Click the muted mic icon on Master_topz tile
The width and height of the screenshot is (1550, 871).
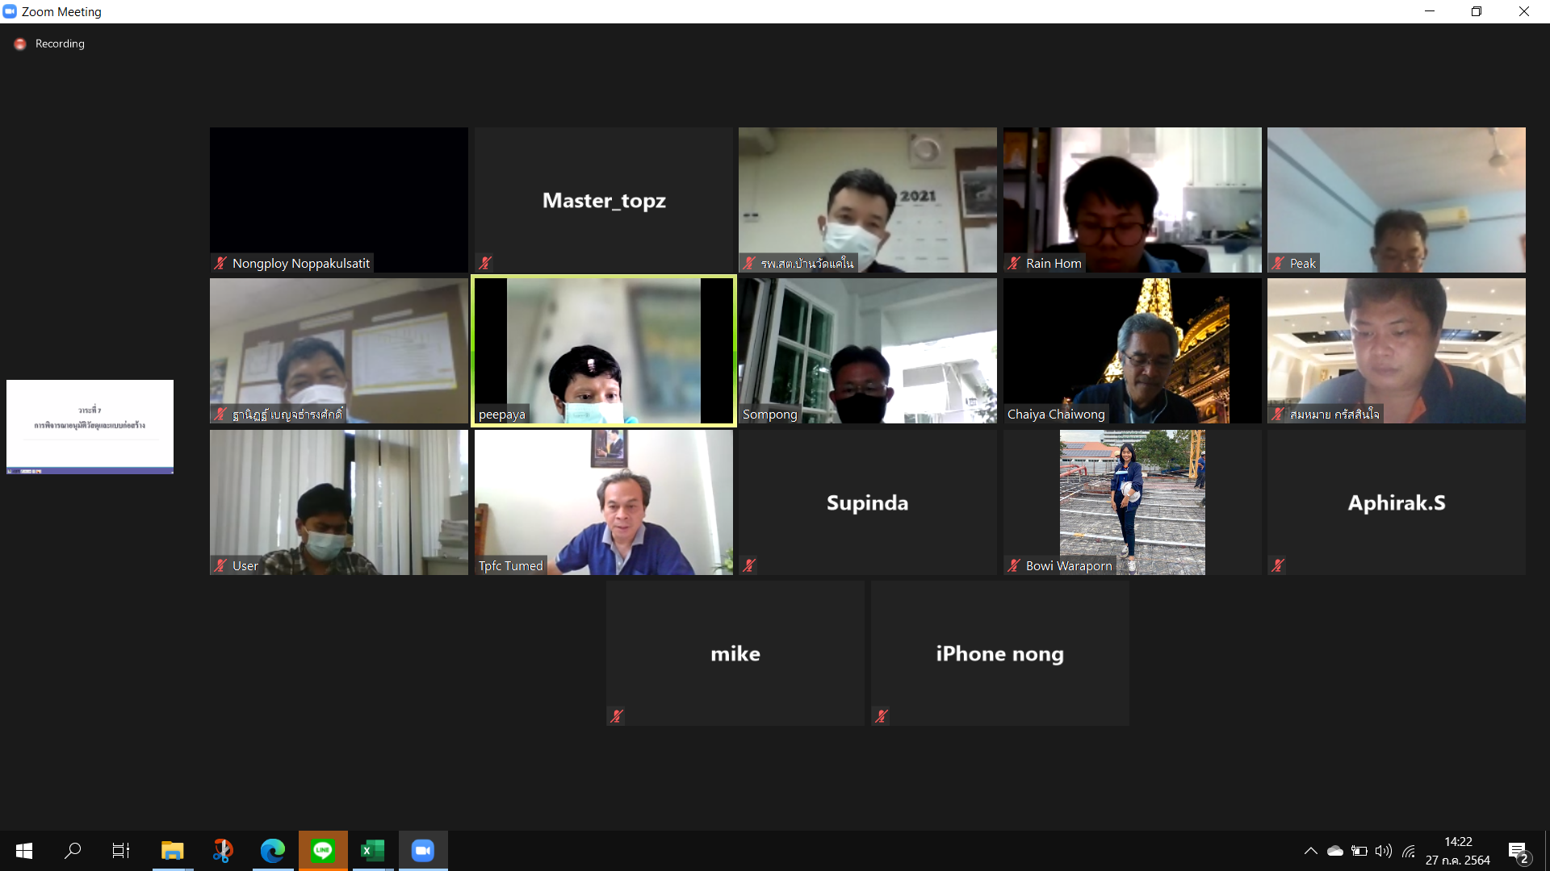tap(485, 263)
